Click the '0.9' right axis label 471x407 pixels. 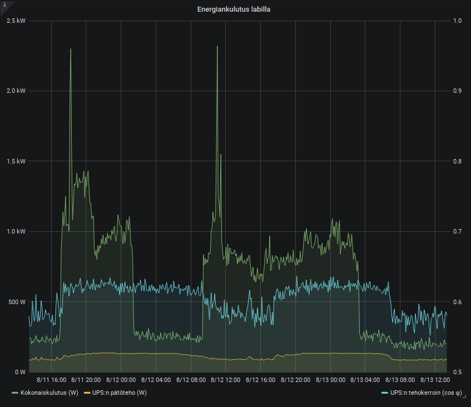457,91
